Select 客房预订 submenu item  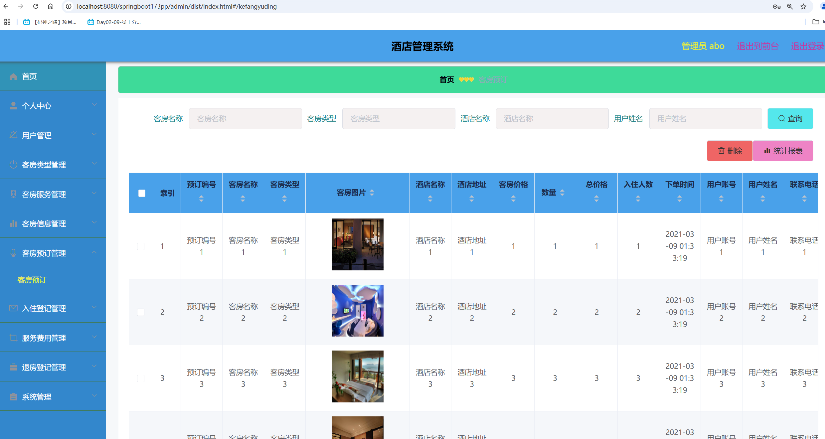32,280
